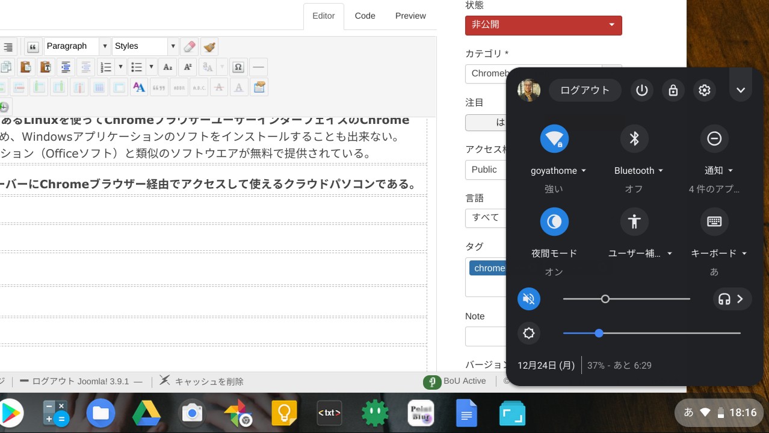Switch to the Preview tab

pyautogui.click(x=410, y=16)
